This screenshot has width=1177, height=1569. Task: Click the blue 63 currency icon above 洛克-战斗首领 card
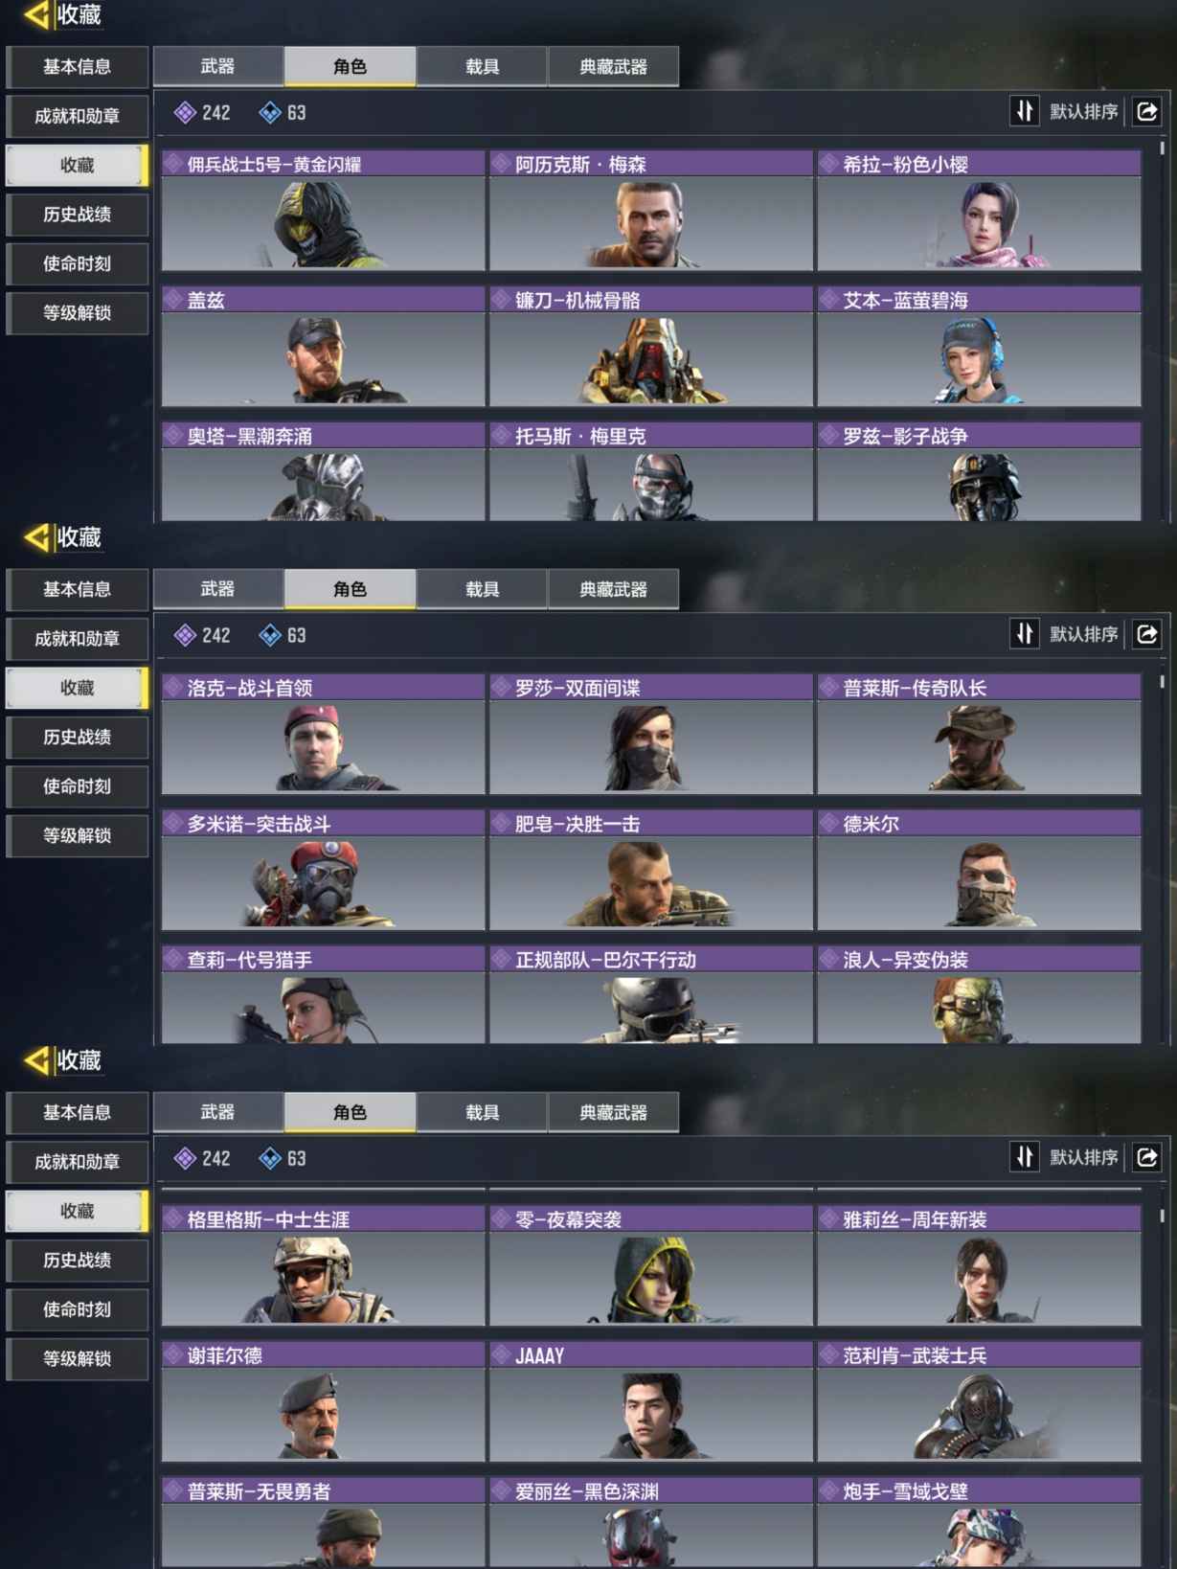(270, 635)
